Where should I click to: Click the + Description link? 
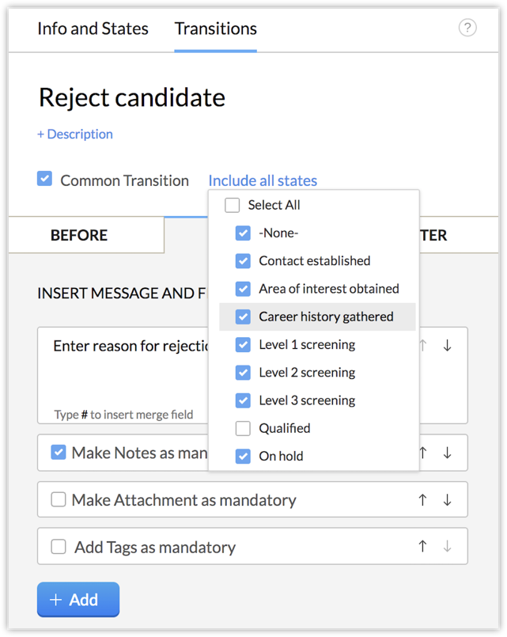point(75,135)
